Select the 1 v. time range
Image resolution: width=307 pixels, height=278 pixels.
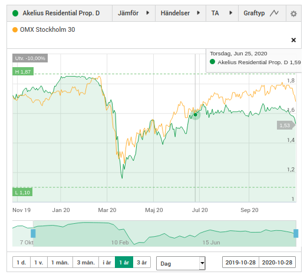(x=39, y=262)
